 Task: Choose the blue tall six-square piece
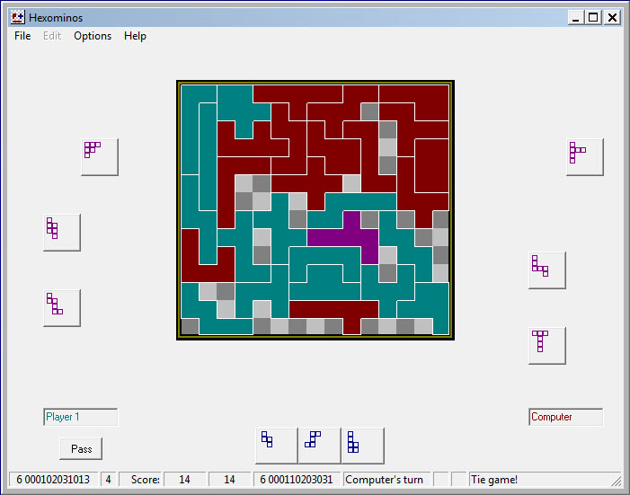[362, 445]
